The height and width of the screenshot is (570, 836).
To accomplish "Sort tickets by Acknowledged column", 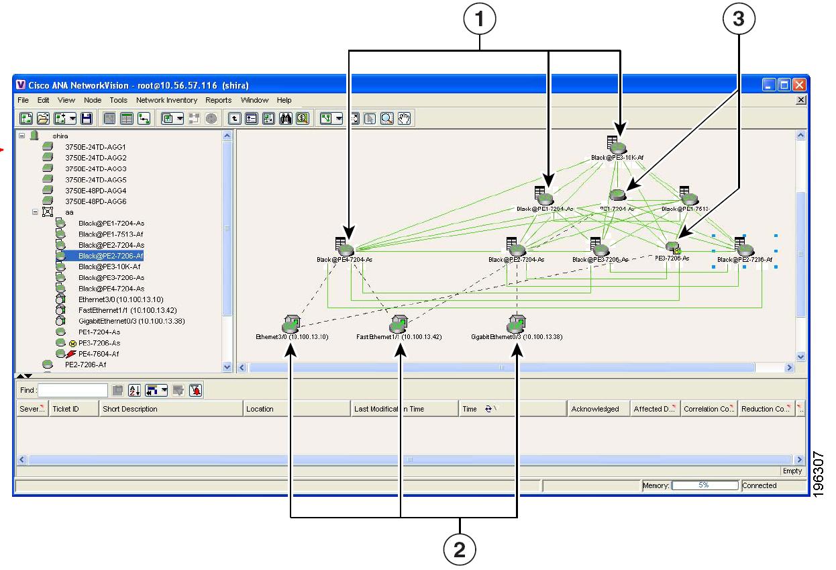I will tap(598, 409).
